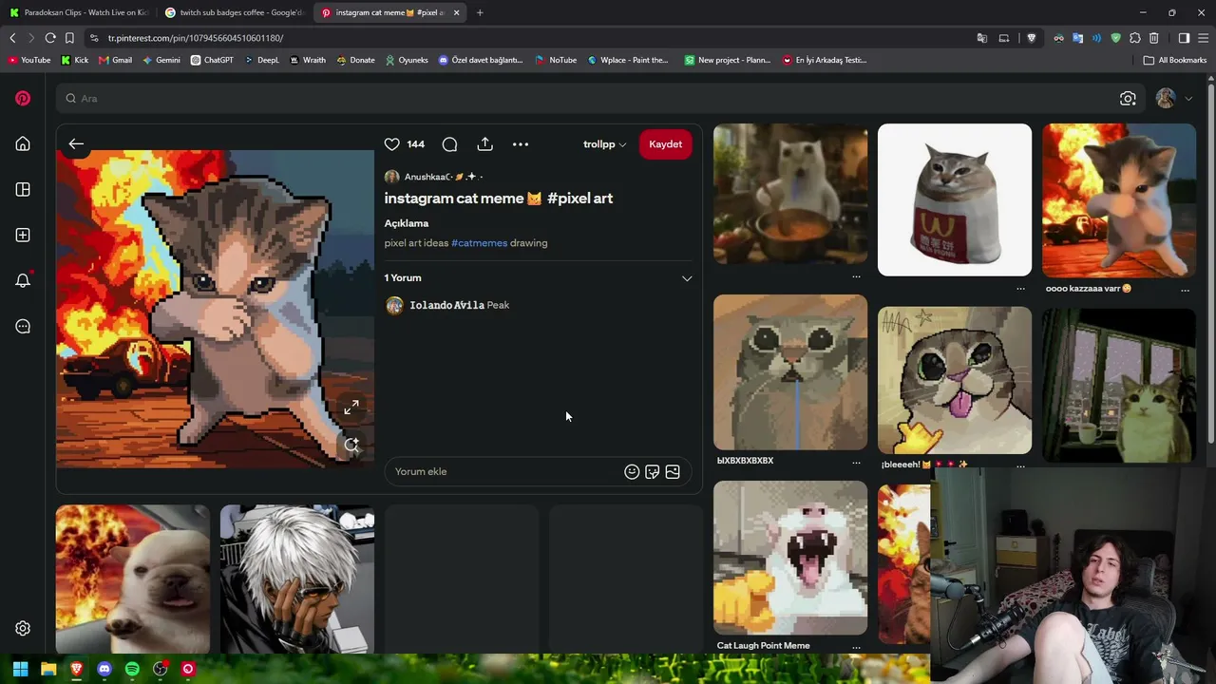Image resolution: width=1216 pixels, height=684 pixels.
Task: Close the 'instagram cat meme' tab
Action: (457, 12)
